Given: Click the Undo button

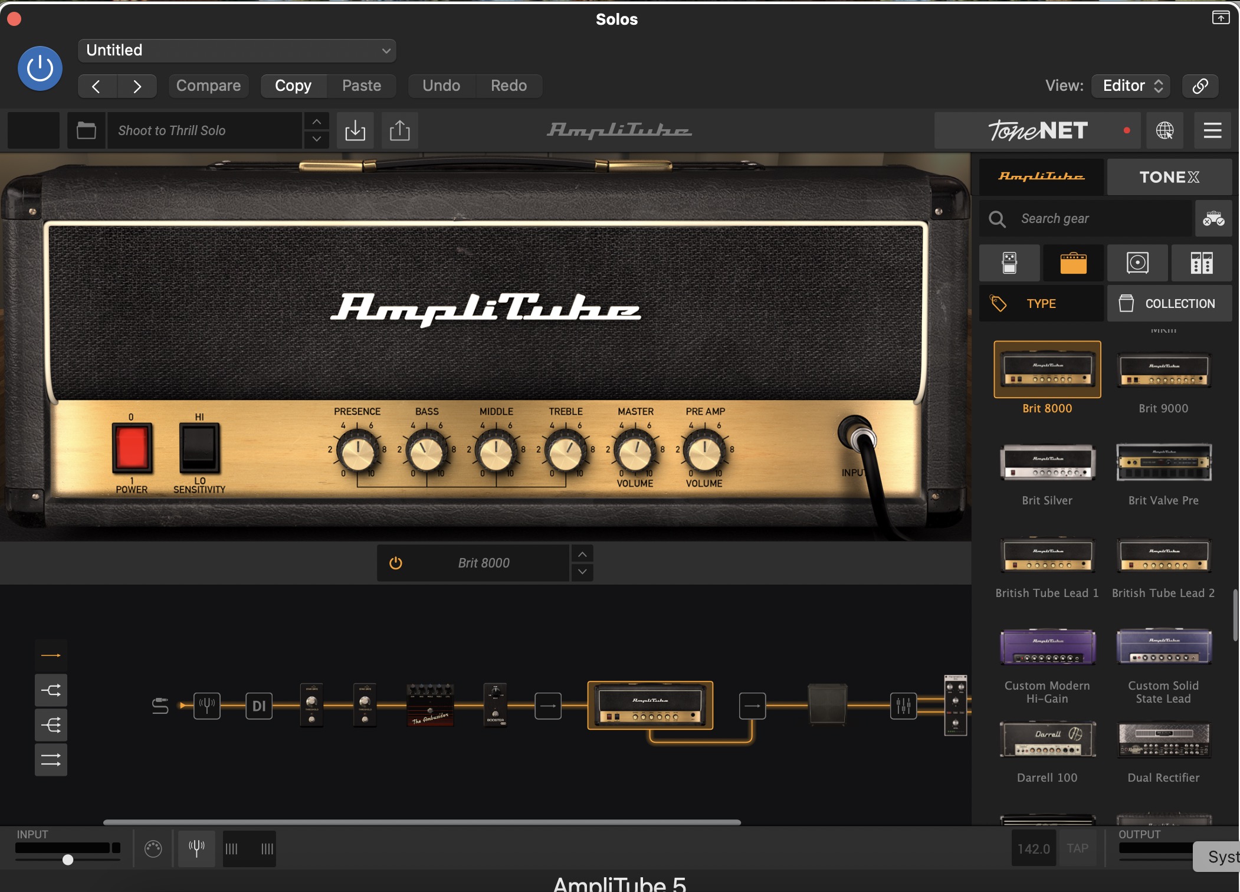Looking at the screenshot, I should [441, 86].
